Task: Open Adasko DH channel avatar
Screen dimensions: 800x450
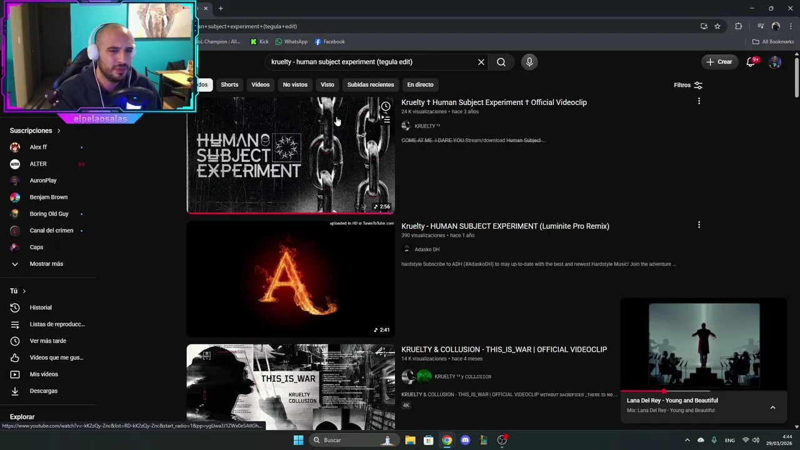Action: 406,249
